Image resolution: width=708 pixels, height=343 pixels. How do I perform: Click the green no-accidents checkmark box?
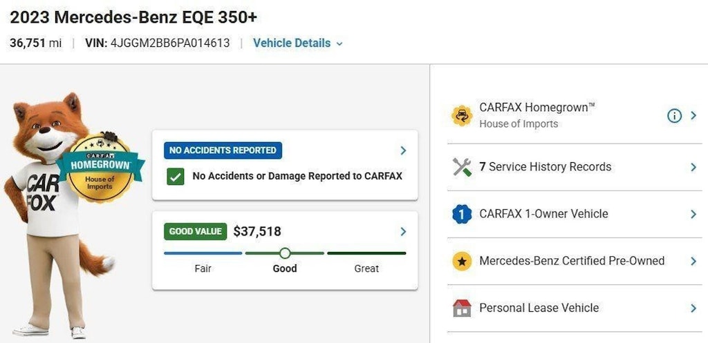175,176
